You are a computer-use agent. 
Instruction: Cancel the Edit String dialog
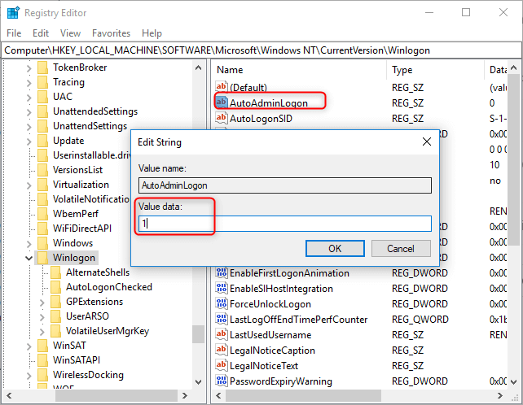(x=401, y=248)
